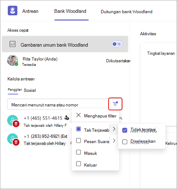
Task: Click the Queues app headset icon
Action: [x=12, y=11]
